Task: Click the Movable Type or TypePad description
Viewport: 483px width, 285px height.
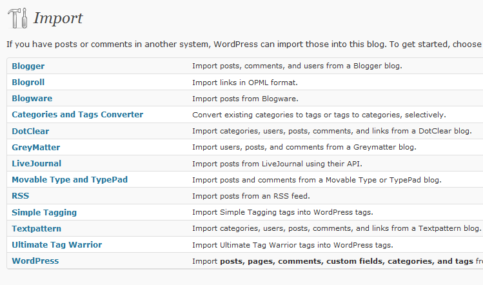Action: coord(317,180)
